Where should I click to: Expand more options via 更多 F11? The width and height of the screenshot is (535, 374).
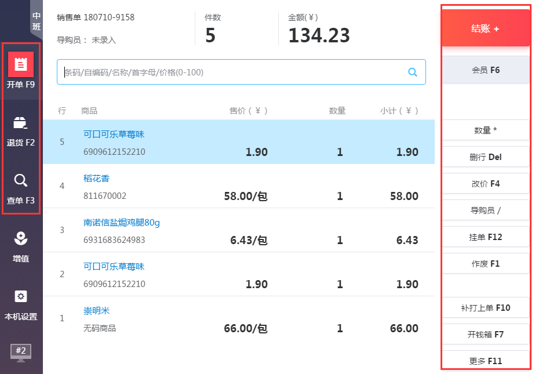pos(486,361)
